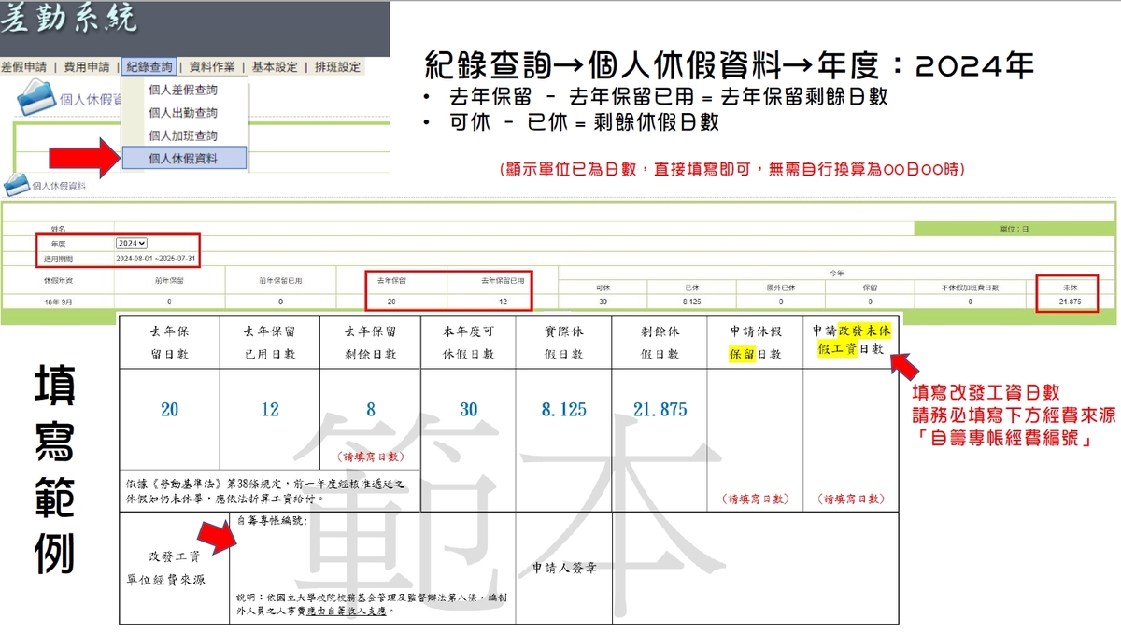This screenshot has width=1121, height=633.
Task: Click the 適用期間 date range 2024-08-01 ~2025-07-31
Action: coord(156,258)
